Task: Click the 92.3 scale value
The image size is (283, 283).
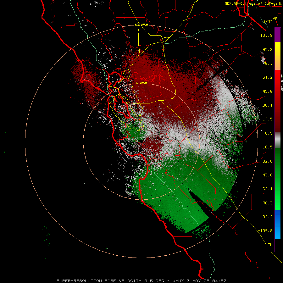Action: pos(268,49)
